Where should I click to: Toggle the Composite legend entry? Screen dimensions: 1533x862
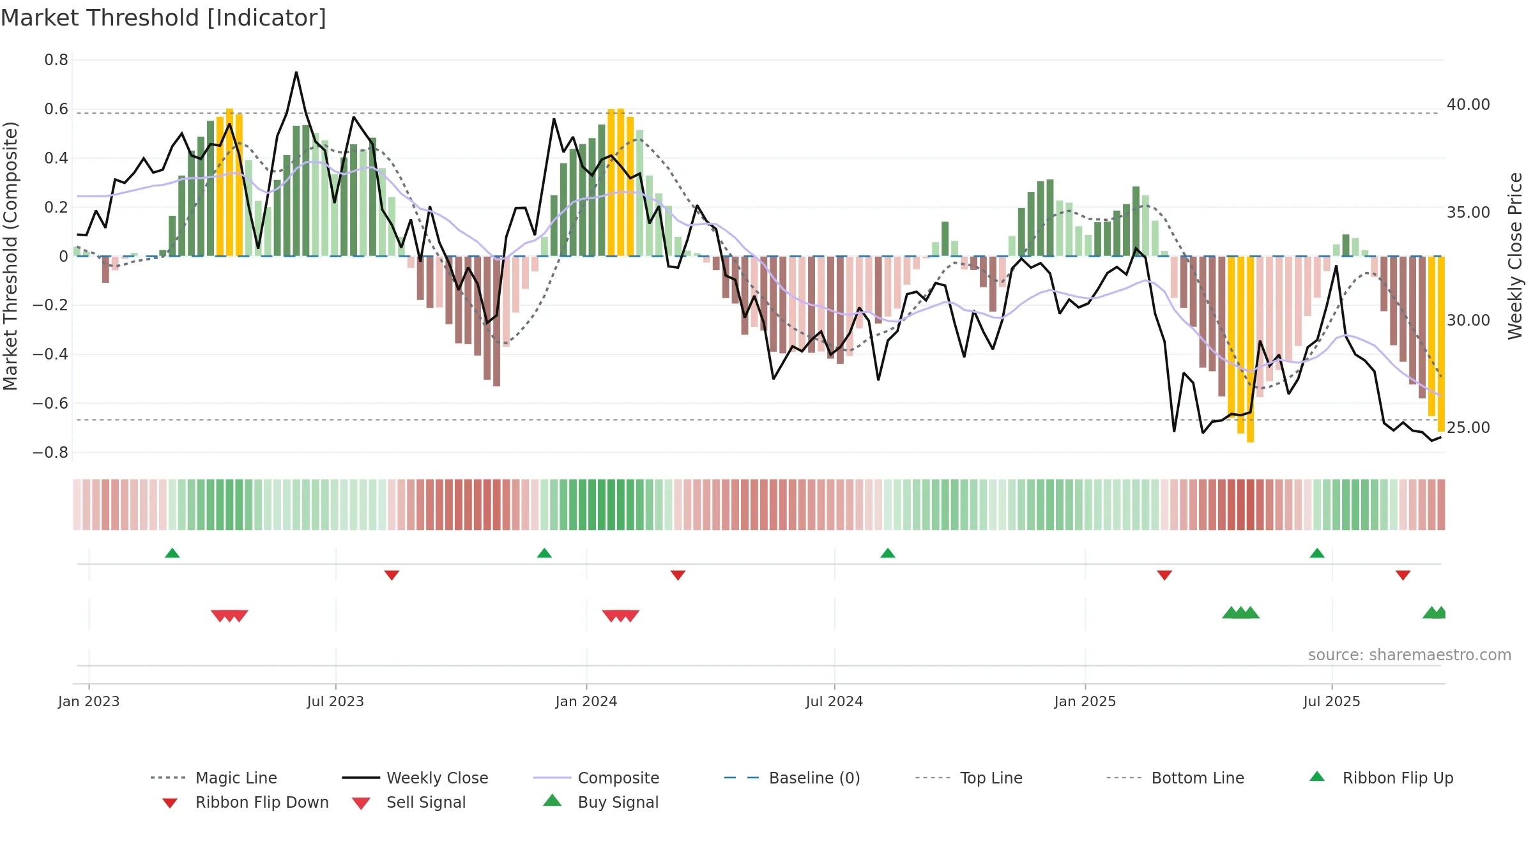596,778
